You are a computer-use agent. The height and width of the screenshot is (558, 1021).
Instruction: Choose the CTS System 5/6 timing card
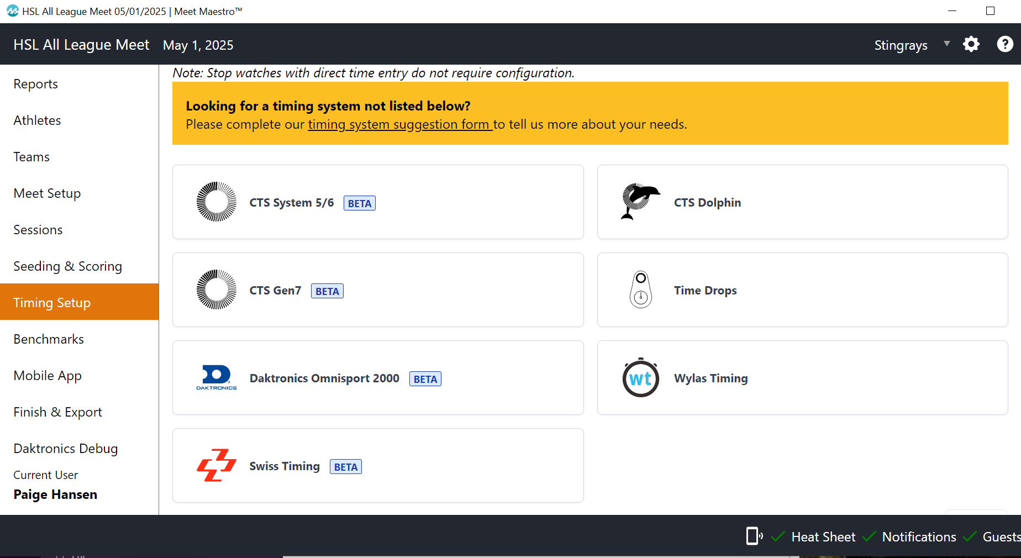point(378,202)
